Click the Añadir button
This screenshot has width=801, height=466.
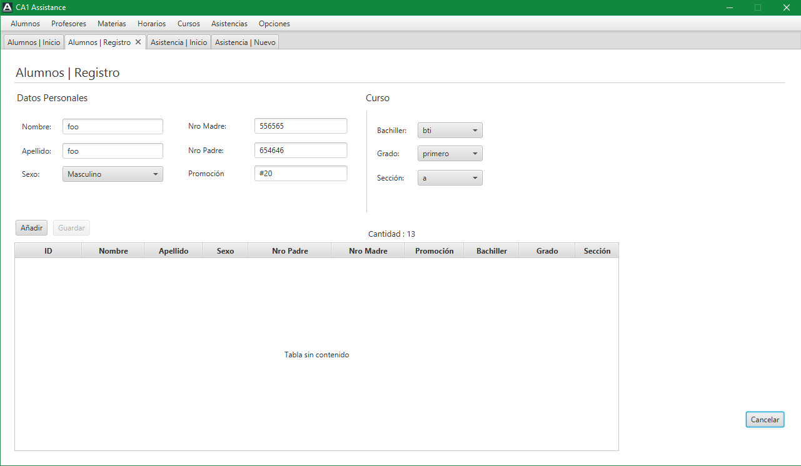[x=31, y=228]
